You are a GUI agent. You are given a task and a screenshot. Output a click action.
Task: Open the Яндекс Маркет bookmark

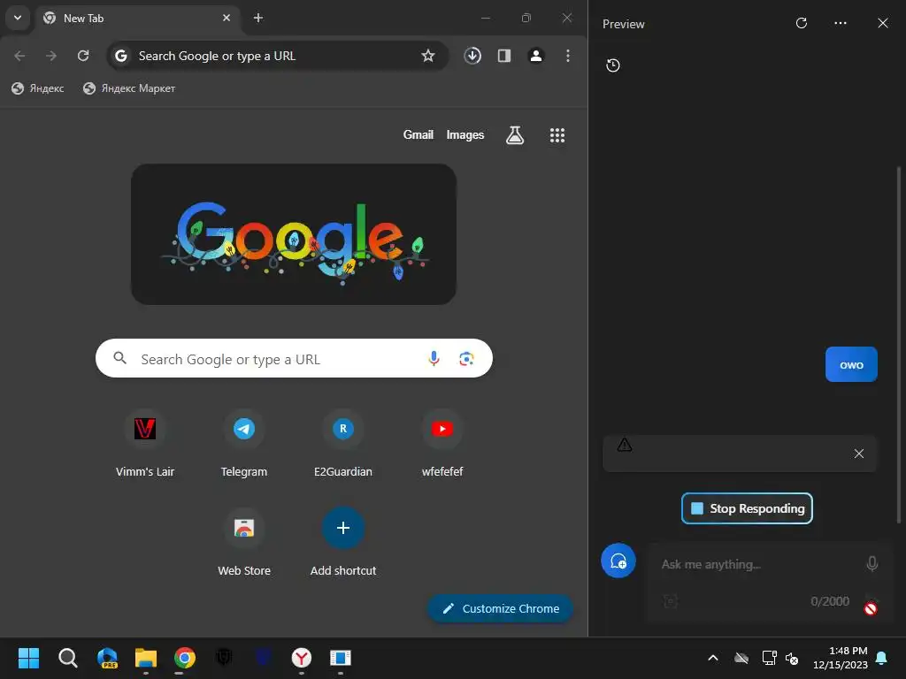pyautogui.click(x=129, y=88)
